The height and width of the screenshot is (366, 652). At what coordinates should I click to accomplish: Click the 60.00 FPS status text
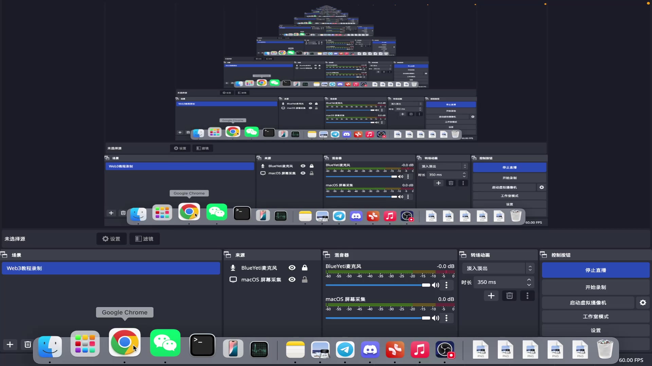[x=631, y=360]
